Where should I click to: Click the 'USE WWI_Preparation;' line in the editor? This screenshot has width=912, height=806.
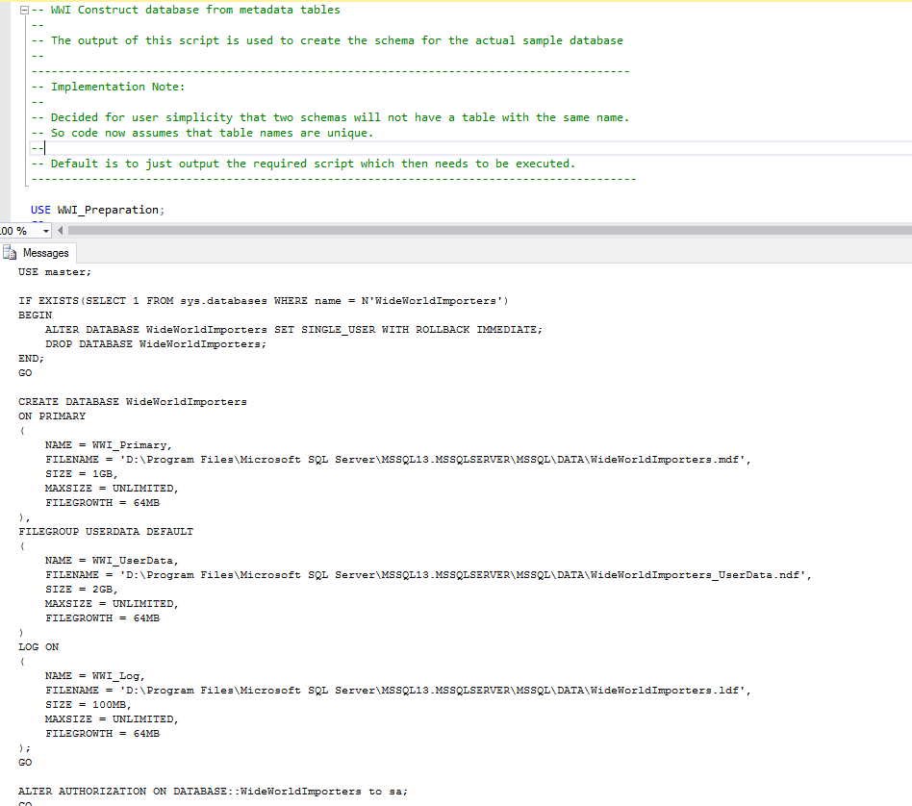[x=98, y=210]
